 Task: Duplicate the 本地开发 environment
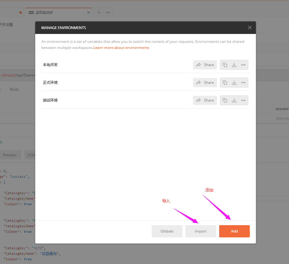225,65
